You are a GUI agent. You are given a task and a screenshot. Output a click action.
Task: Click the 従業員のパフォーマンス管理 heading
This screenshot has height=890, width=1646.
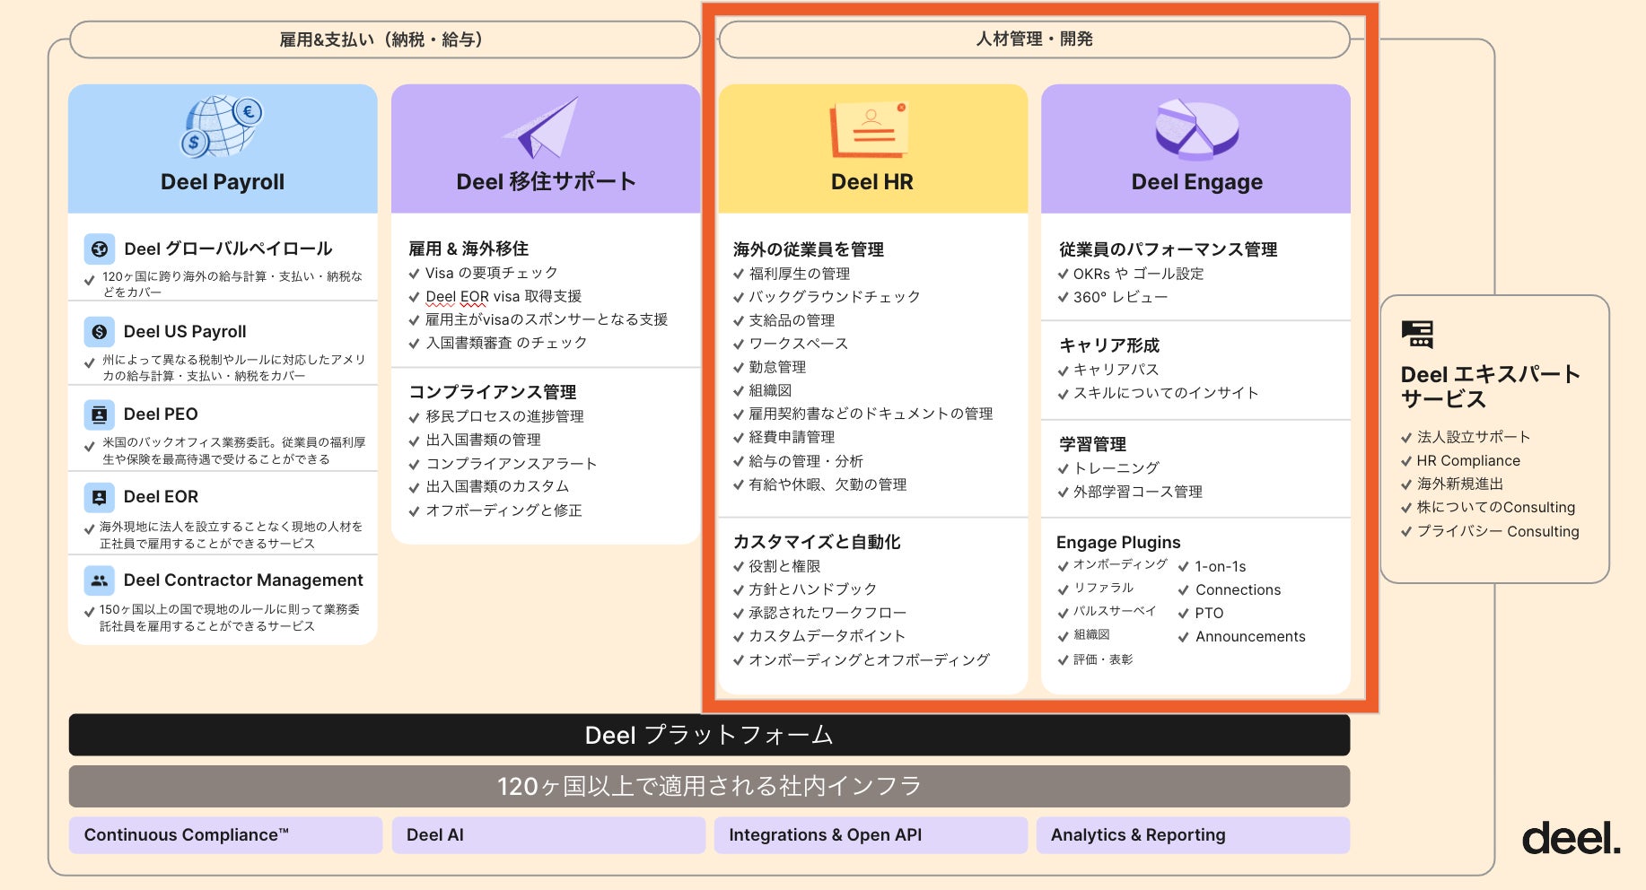pyautogui.click(x=1168, y=249)
